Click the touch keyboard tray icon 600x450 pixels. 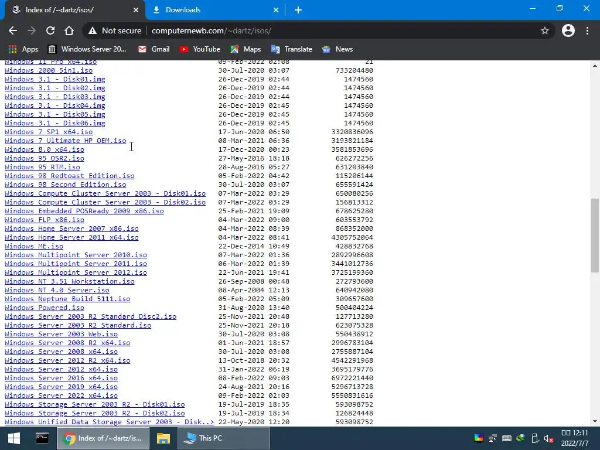[x=507, y=438]
